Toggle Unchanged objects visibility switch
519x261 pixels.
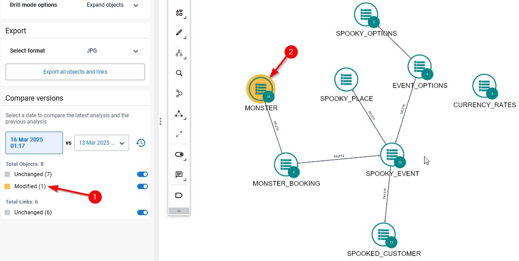click(142, 174)
